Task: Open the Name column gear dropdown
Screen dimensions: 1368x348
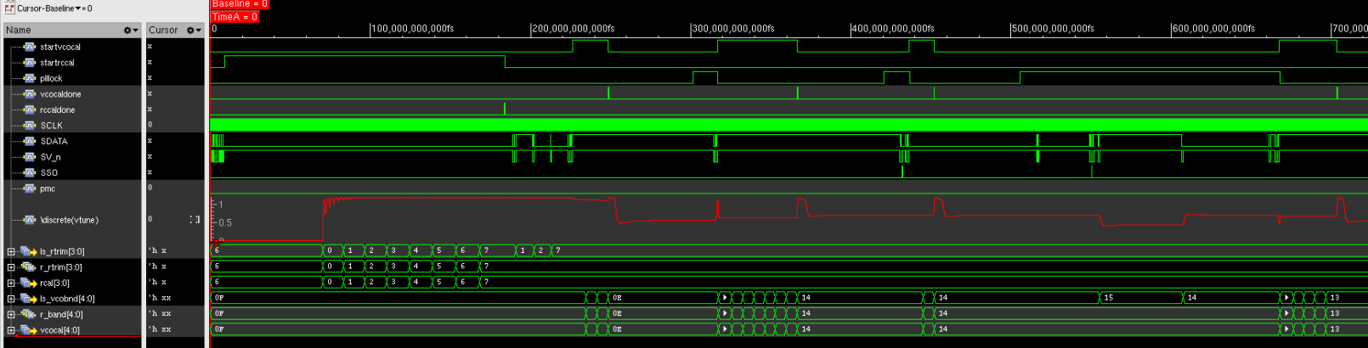Action: tap(131, 30)
